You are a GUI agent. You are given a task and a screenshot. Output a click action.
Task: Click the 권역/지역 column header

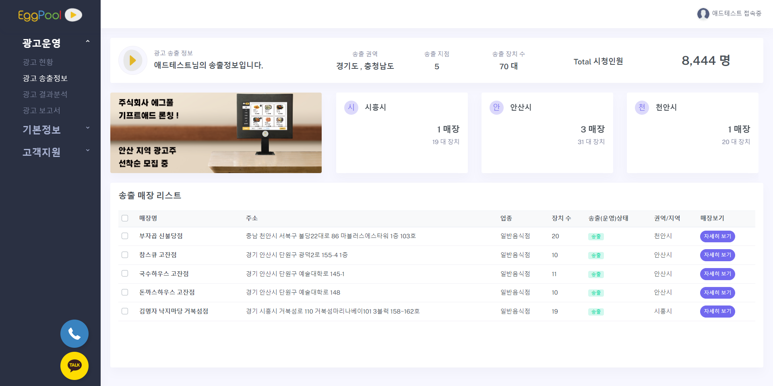point(667,218)
